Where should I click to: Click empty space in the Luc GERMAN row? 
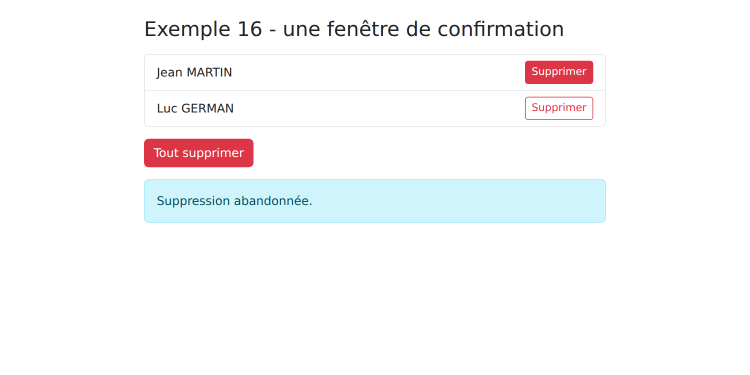click(375, 108)
